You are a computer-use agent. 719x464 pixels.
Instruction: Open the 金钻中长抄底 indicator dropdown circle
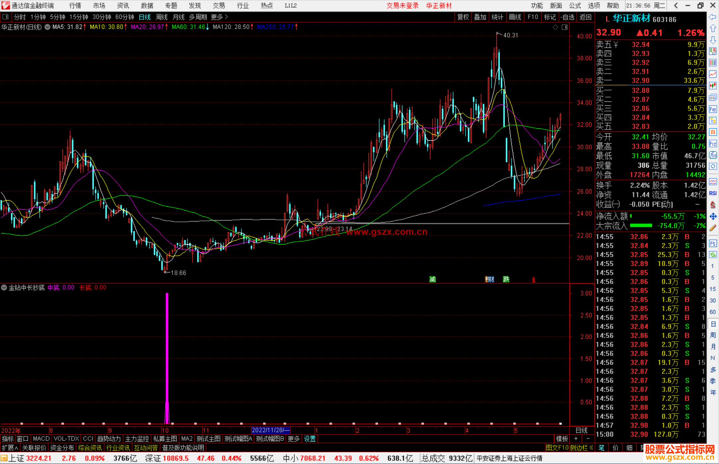tap(4, 287)
